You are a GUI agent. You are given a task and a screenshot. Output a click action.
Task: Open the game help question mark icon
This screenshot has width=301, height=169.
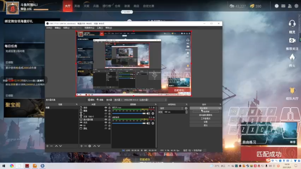(277, 6)
